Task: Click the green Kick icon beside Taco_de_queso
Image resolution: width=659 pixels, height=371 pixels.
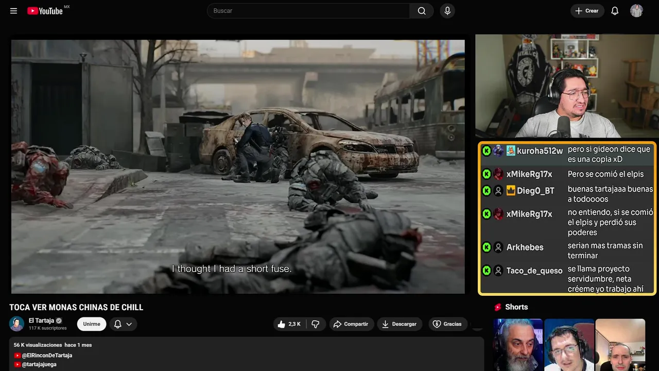Action: pos(487,271)
